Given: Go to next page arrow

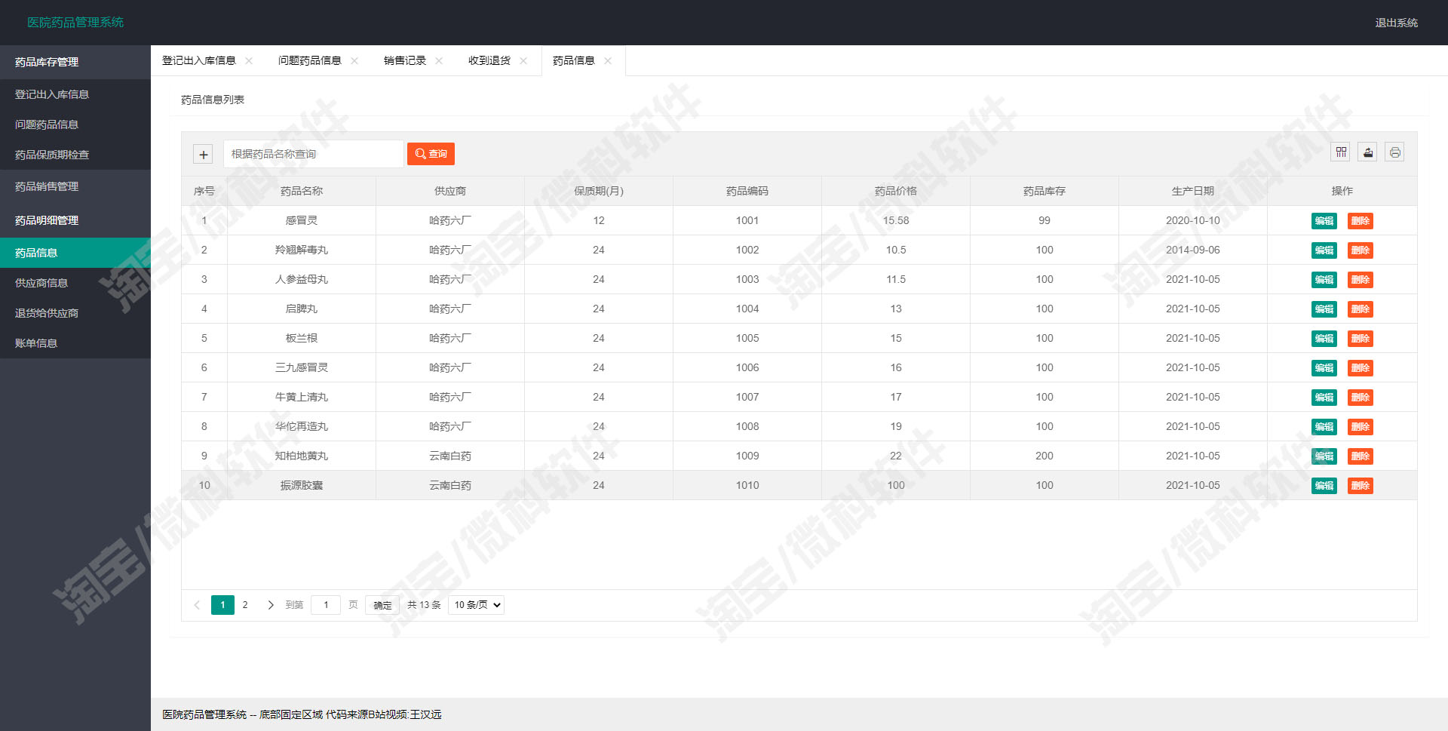Looking at the screenshot, I should click(271, 605).
